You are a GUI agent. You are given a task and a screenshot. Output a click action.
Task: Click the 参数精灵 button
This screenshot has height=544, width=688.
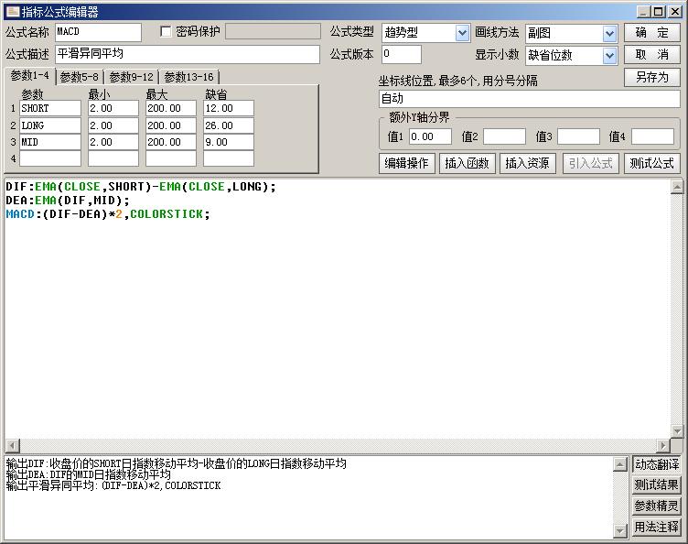pos(656,506)
